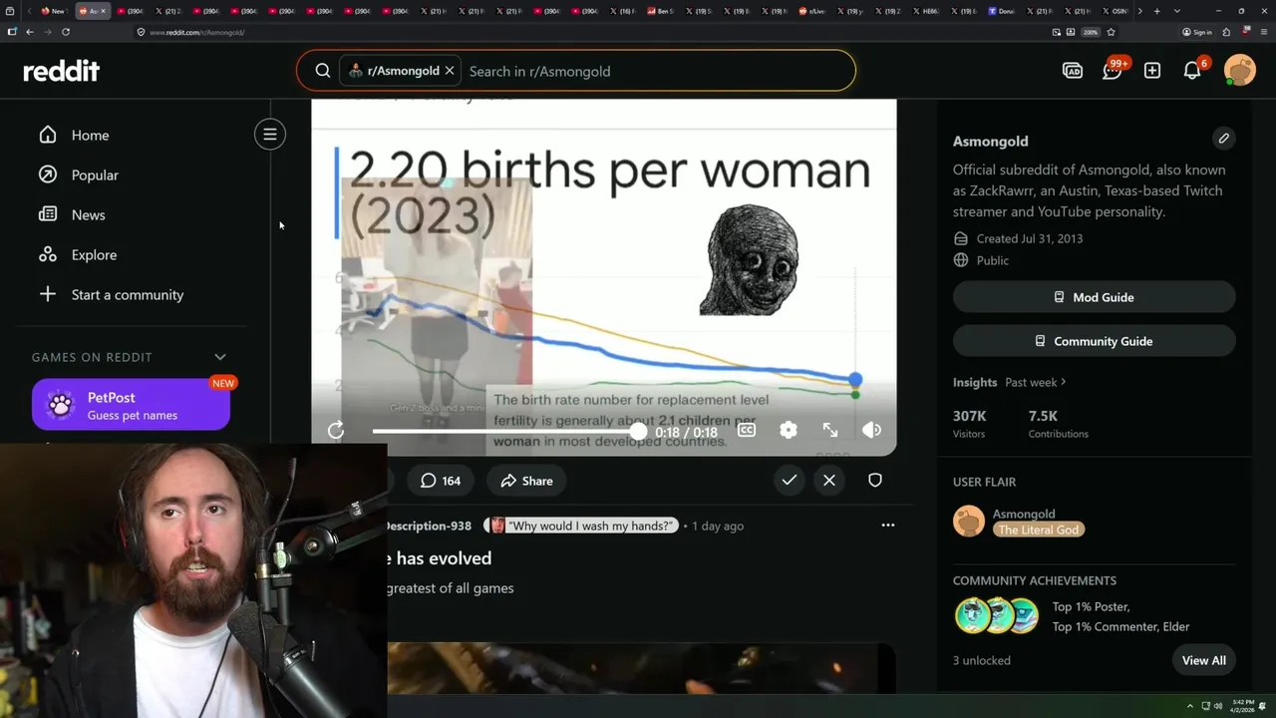The height and width of the screenshot is (718, 1276).
Task: Switch to the Ben S browser tab
Action: [x=660, y=11]
